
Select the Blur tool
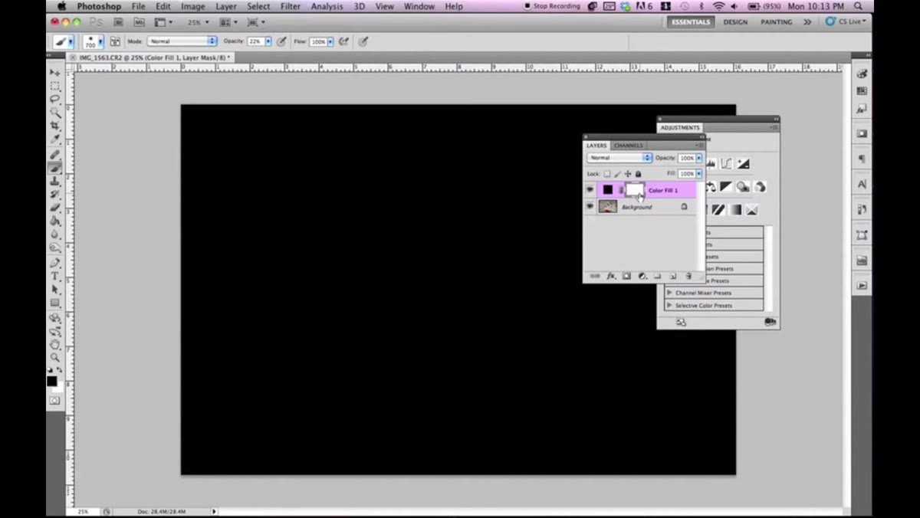coord(55,234)
